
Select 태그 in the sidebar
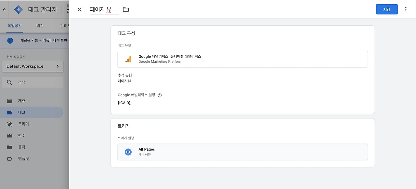32,112
